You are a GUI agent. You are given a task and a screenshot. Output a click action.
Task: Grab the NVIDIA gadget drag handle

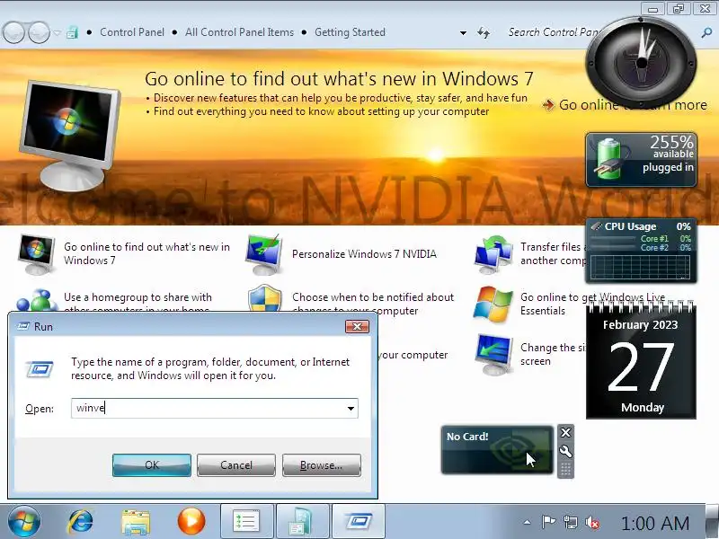click(566, 469)
